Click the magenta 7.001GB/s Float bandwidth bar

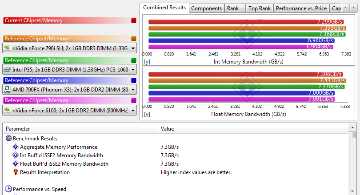click(241, 99)
